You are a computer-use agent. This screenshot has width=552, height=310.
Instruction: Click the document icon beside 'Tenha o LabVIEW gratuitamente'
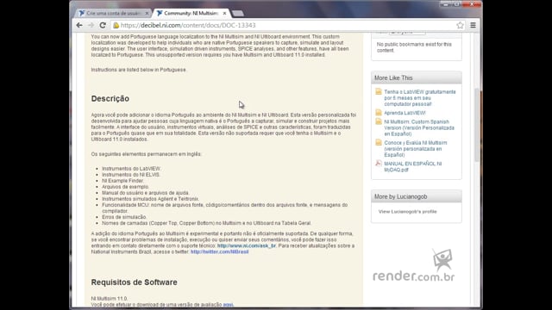click(379, 92)
